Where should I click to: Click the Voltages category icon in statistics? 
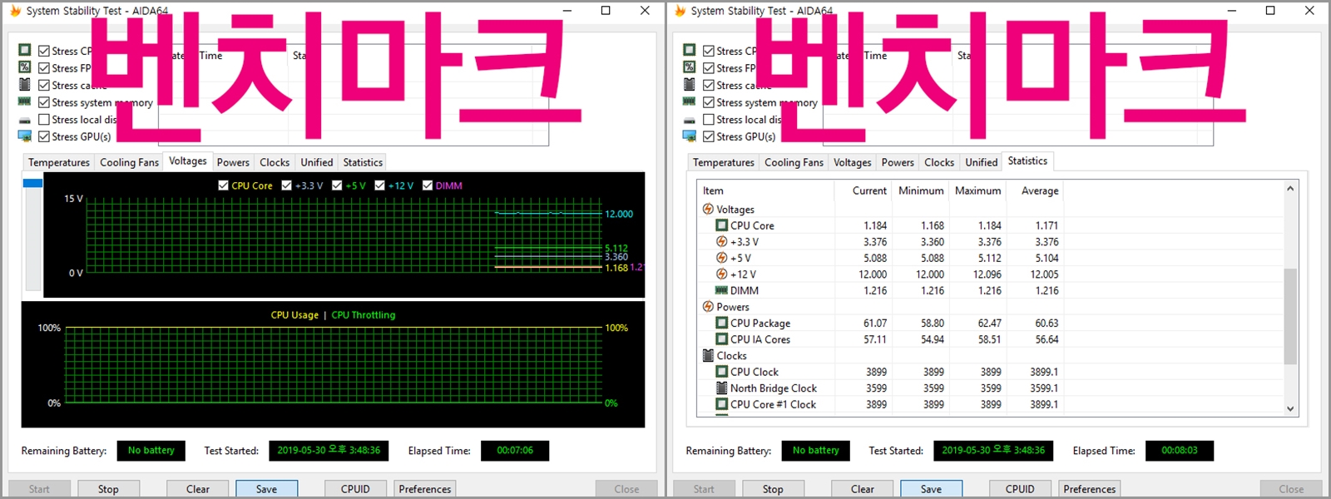708,210
